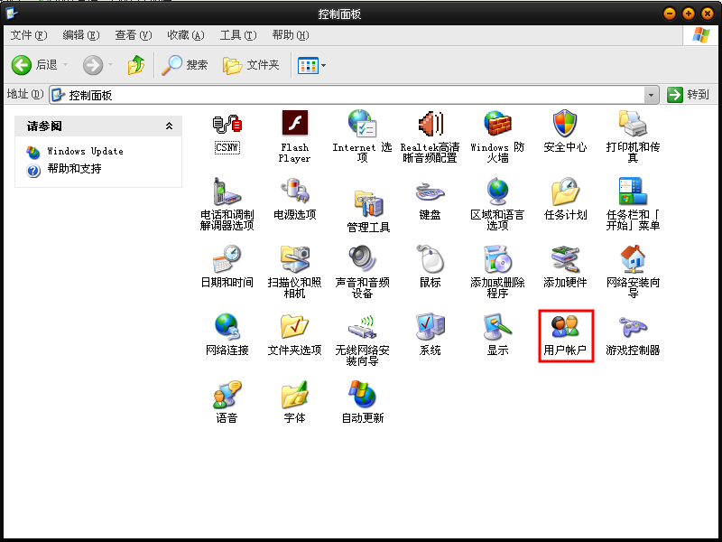Open forward history dropdown arrow
Image resolution: width=722 pixels, height=542 pixels.
click(110, 65)
